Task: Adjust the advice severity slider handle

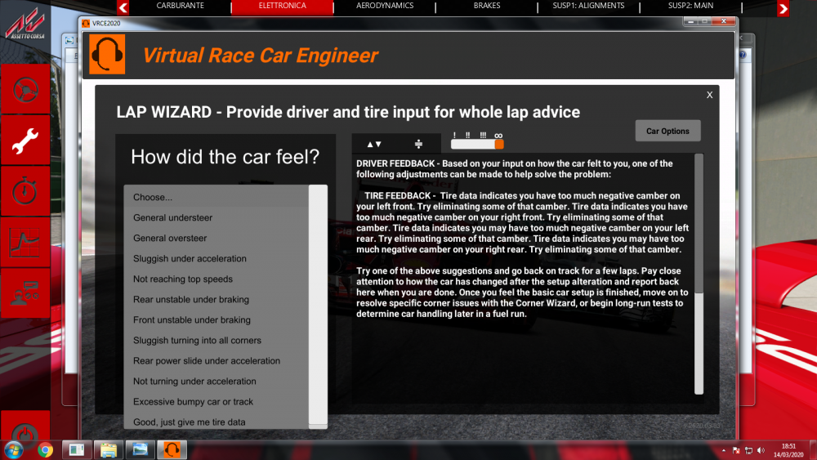Action: [x=499, y=145]
